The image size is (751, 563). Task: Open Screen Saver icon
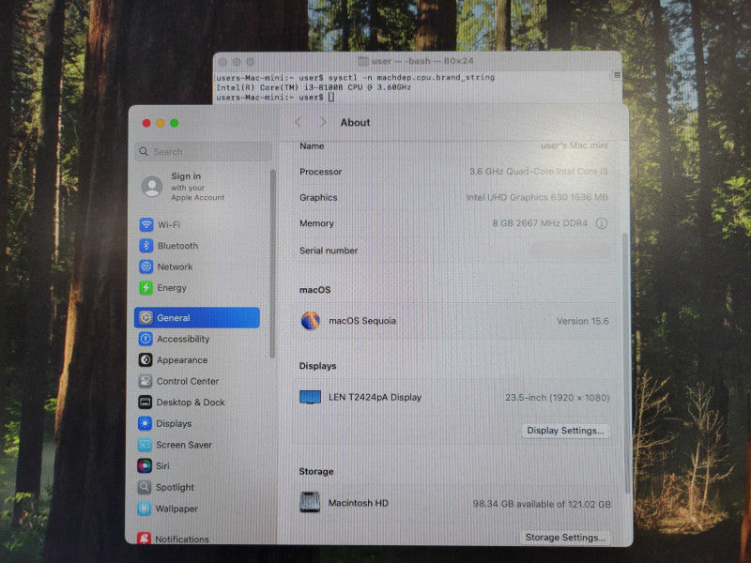(145, 445)
